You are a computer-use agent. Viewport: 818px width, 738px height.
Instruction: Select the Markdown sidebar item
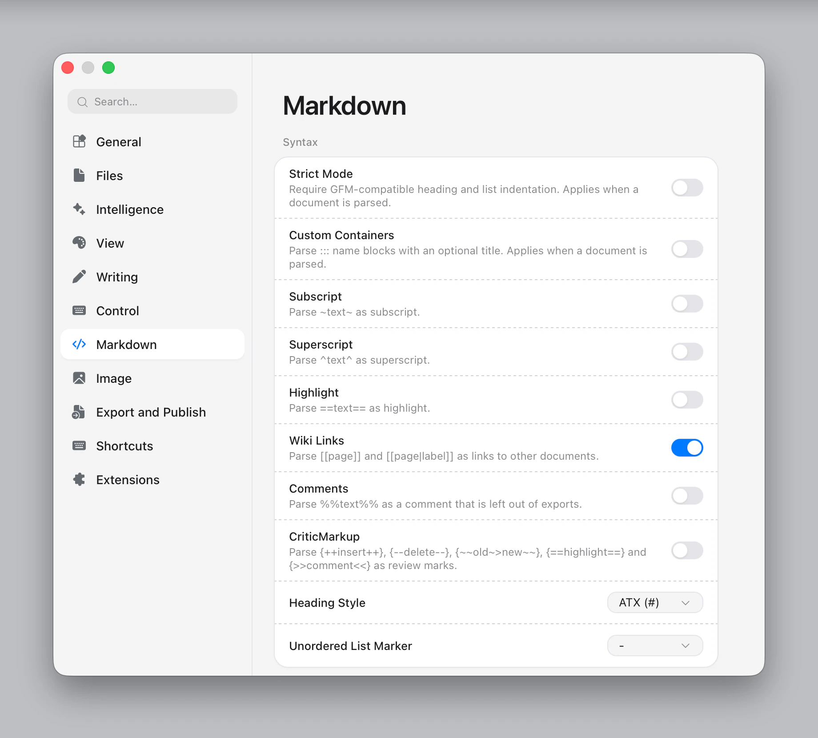coord(152,344)
